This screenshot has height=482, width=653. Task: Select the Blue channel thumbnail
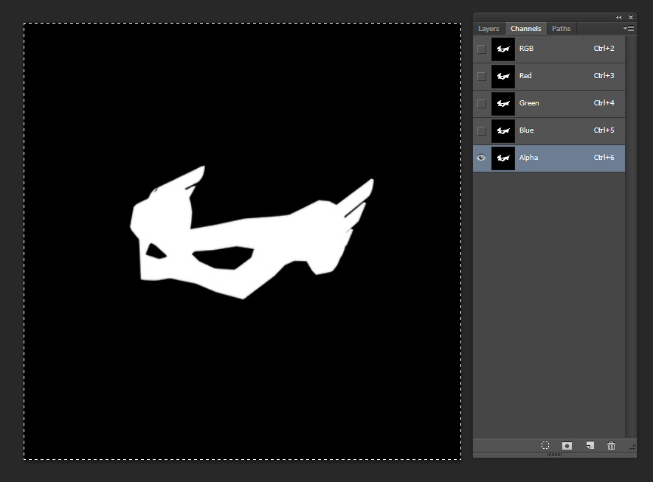pyautogui.click(x=503, y=131)
